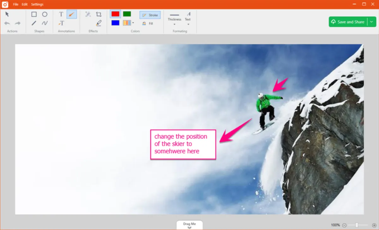Image resolution: width=379 pixels, height=230 pixels.
Task: Close the application window
Action: (373, 4)
